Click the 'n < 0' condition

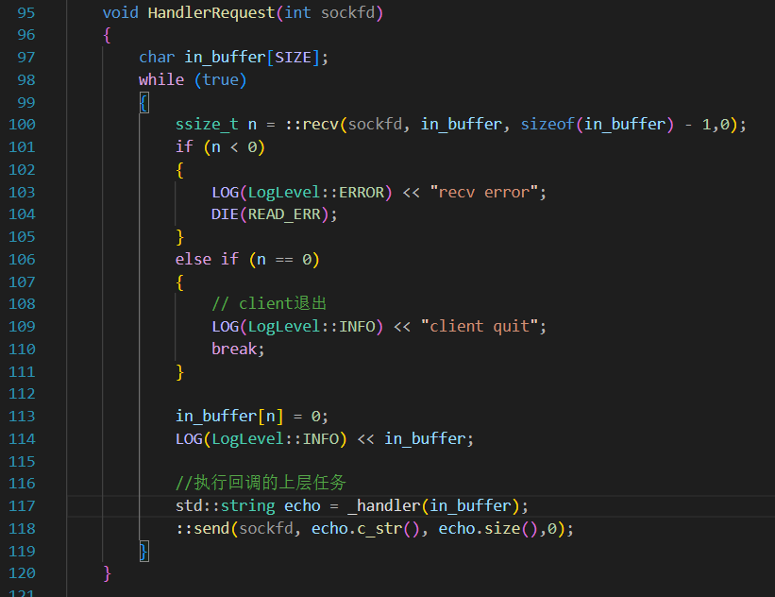pyautogui.click(x=234, y=147)
